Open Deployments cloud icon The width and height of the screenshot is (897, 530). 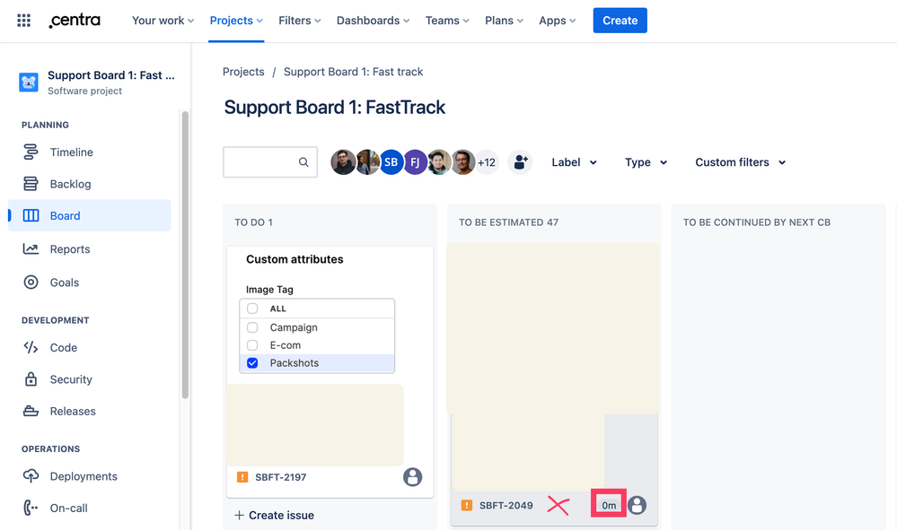(31, 475)
